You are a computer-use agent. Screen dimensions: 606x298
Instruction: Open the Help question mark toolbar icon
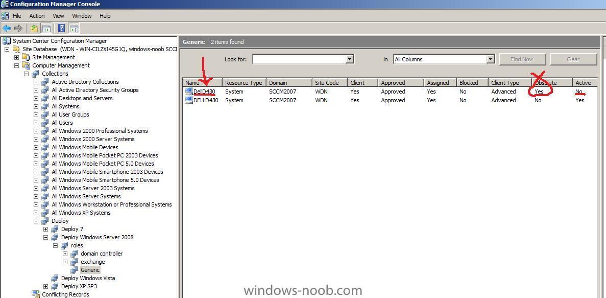point(61,28)
